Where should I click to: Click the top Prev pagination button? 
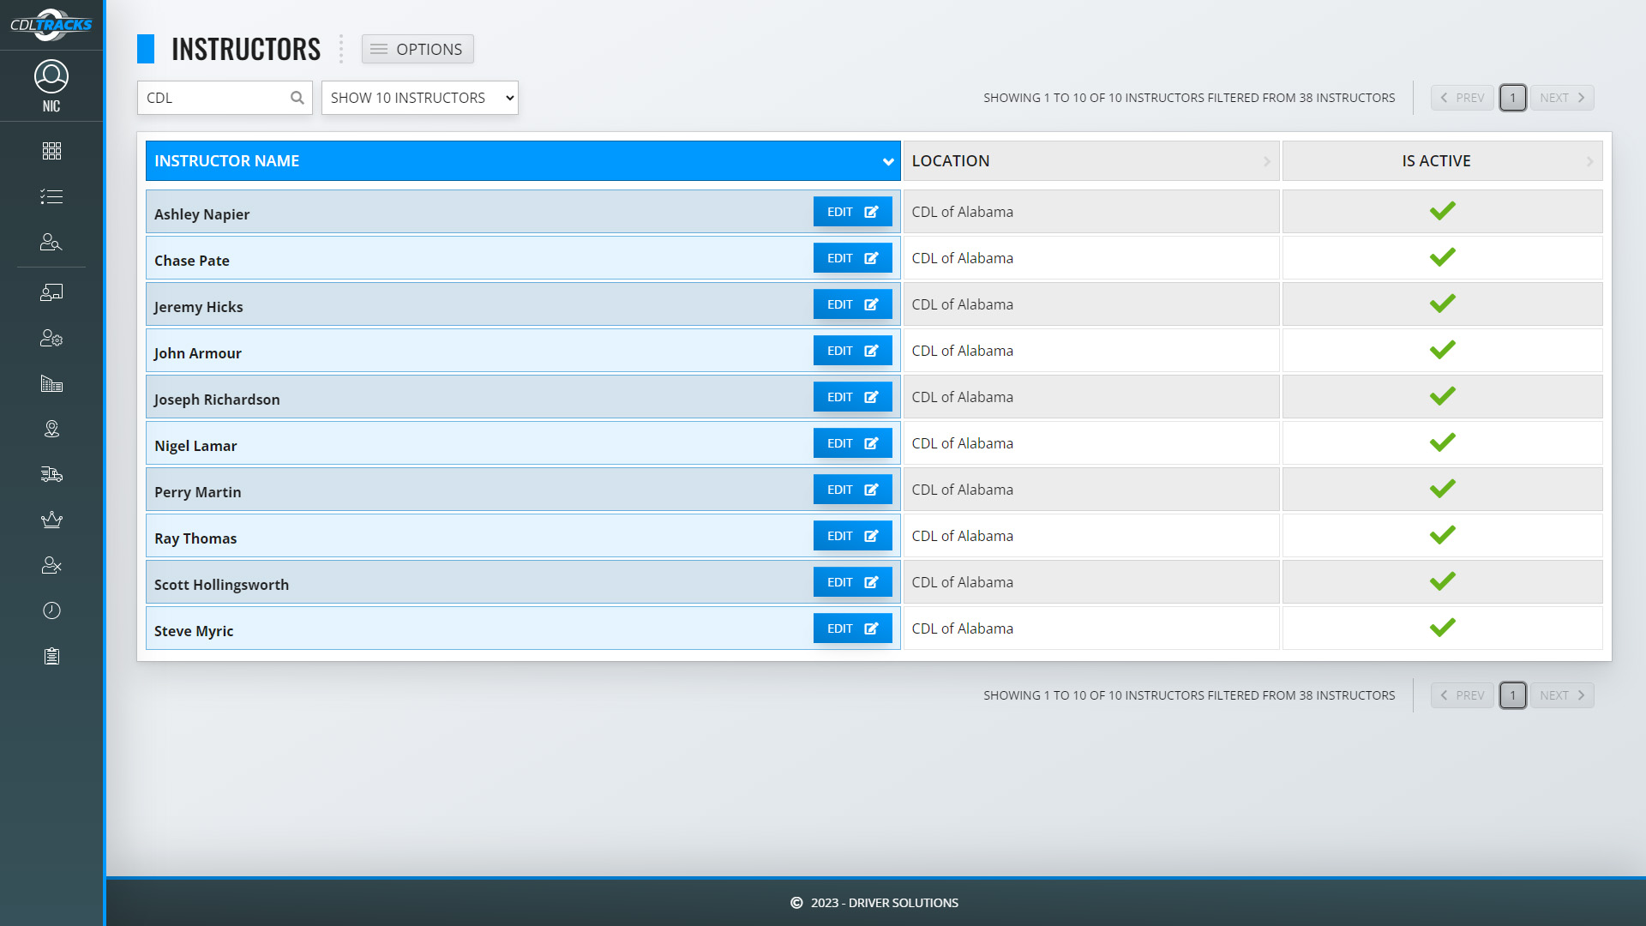click(1463, 98)
